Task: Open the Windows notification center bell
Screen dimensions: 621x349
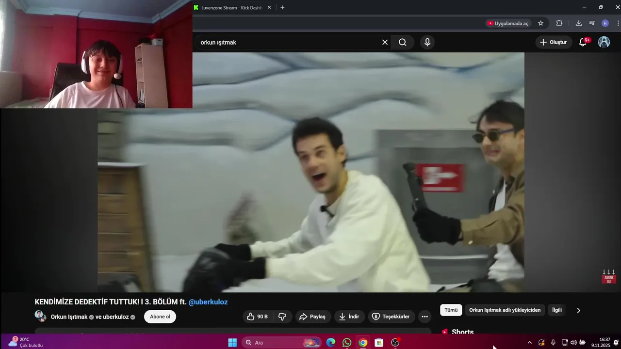Action: 616,343
